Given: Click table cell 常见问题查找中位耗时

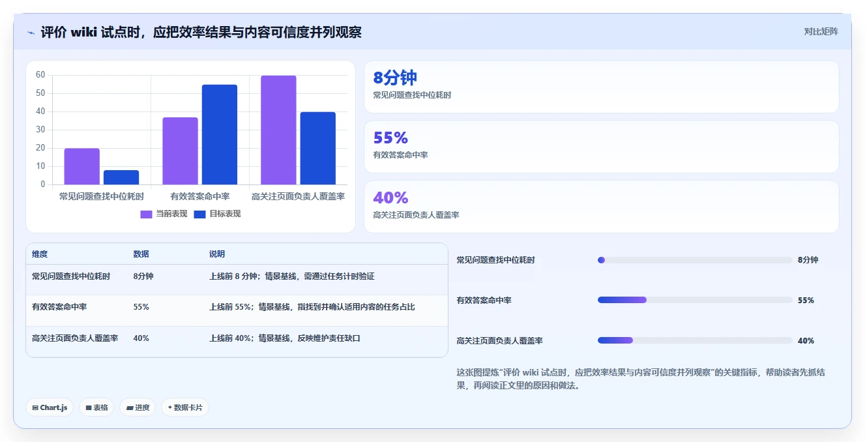Looking at the screenshot, I should 71,276.
